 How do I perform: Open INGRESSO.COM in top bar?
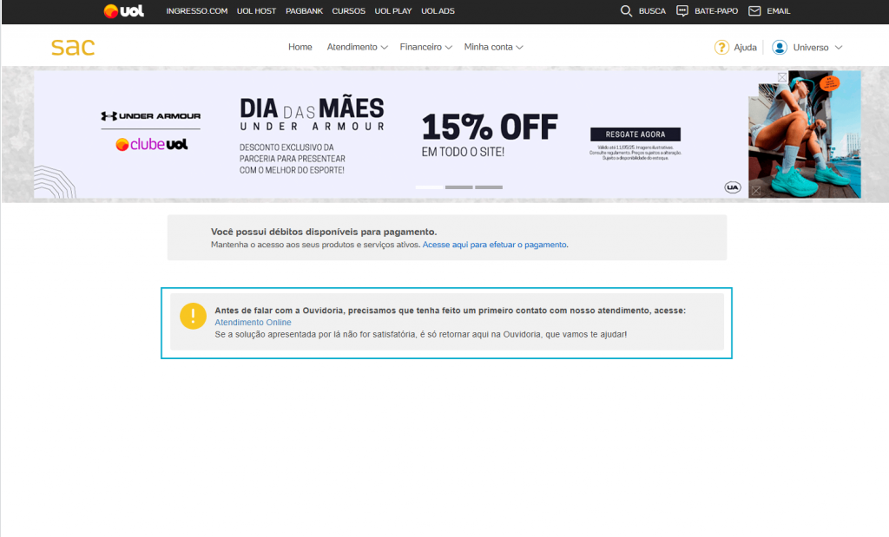click(197, 10)
